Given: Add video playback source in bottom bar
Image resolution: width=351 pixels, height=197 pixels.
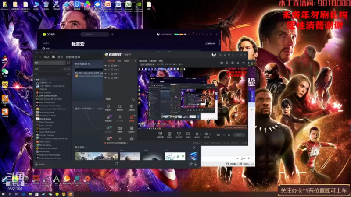Looking at the screenshot, I should pos(188,135).
